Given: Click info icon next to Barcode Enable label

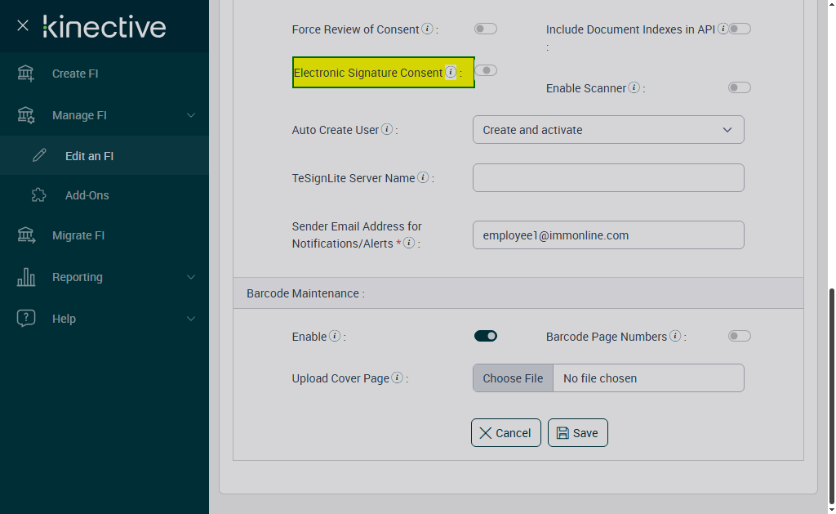Looking at the screenshot, I should [x=334, y=336].
